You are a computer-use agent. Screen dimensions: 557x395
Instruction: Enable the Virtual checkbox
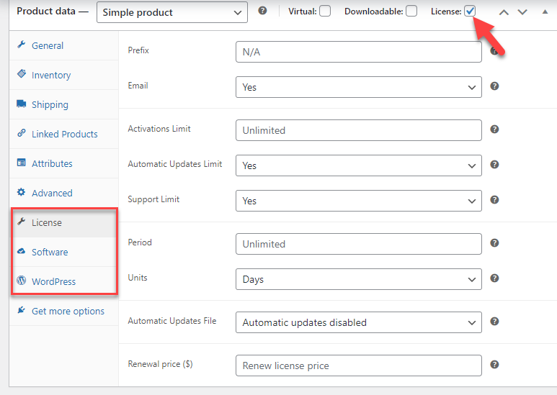pos(325,12)
